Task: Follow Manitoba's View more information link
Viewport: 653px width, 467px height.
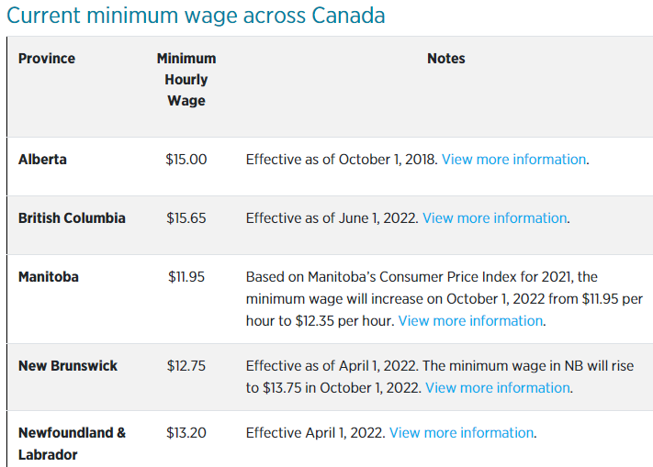Action: (470, 320)
